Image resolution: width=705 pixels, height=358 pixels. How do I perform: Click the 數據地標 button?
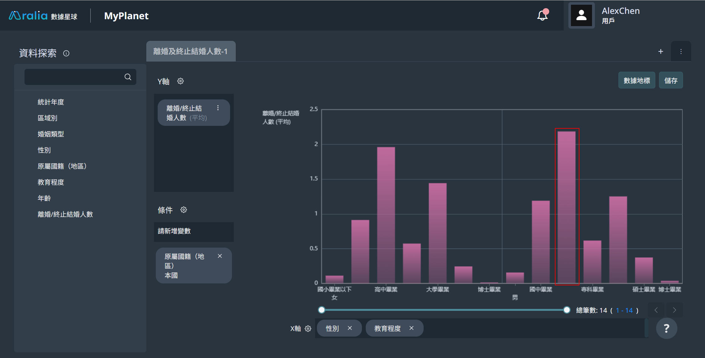(637, 81)
